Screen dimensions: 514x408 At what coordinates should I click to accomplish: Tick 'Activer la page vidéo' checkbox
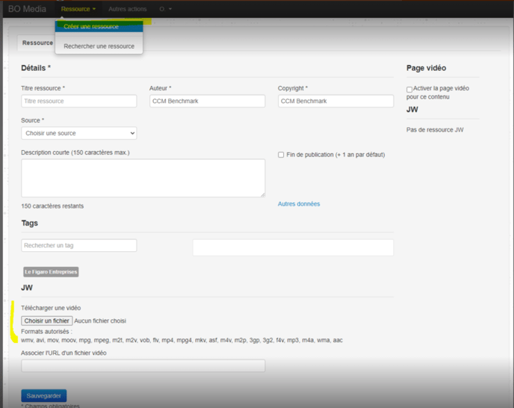[409, 90]
